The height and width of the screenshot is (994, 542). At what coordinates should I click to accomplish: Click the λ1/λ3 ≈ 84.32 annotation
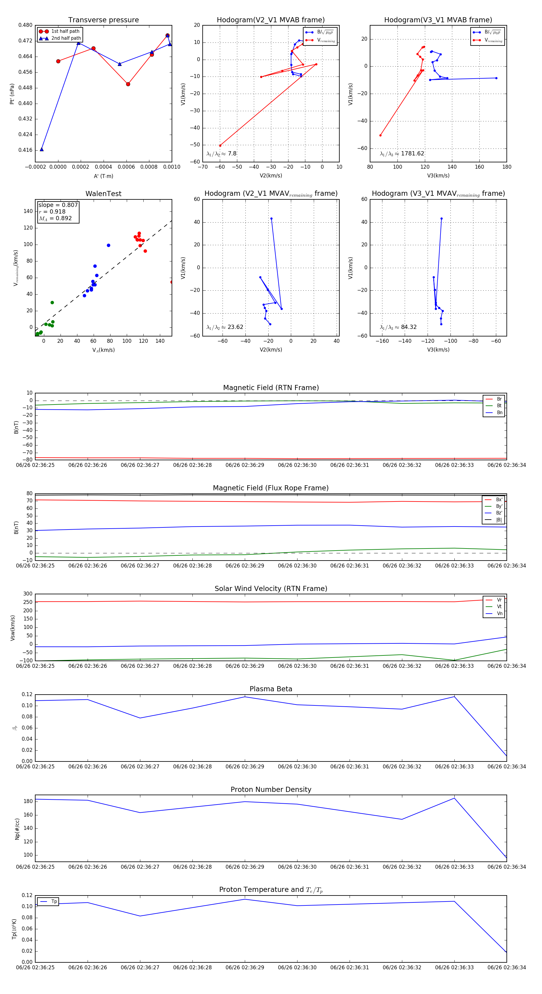398,327
